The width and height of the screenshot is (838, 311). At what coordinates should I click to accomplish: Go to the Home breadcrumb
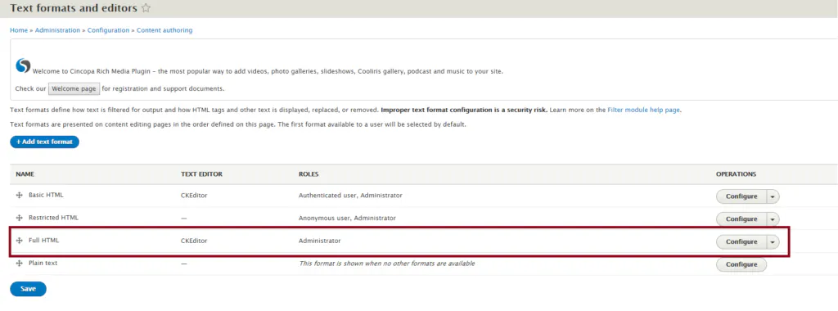pyautogui.click(x=19, y=30)
